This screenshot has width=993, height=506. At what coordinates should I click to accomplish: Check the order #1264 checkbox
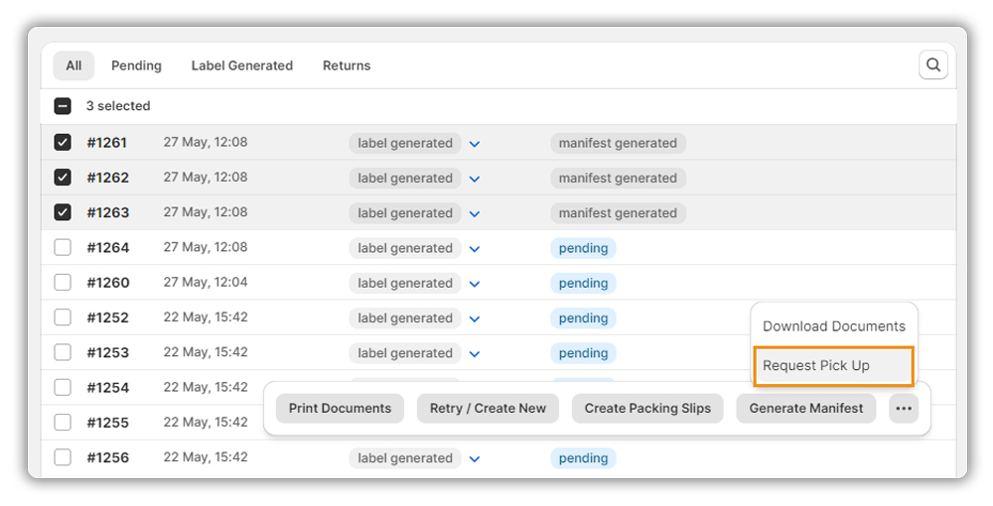(x=63, y=247)
